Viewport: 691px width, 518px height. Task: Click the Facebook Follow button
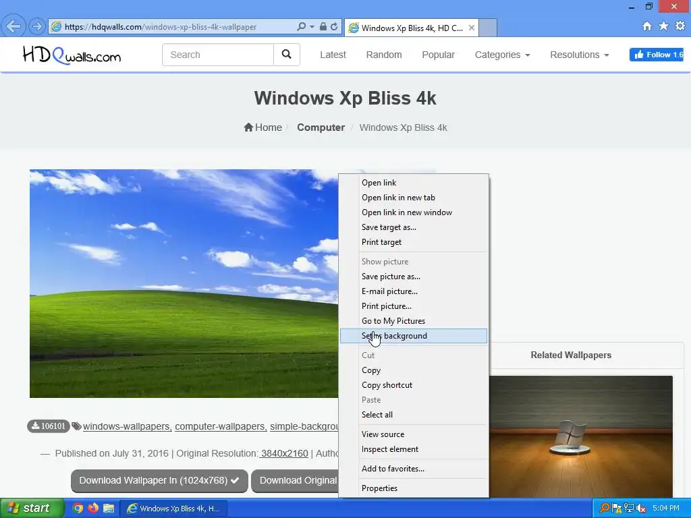pyautogui.click(x=656, y=55)
